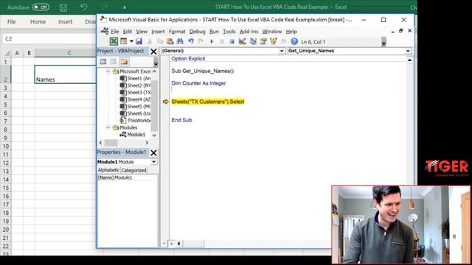Click the Toolbox toolbar icon
Image resolution: width=472 pixels, height=265 pixels.
pos(283,41)
